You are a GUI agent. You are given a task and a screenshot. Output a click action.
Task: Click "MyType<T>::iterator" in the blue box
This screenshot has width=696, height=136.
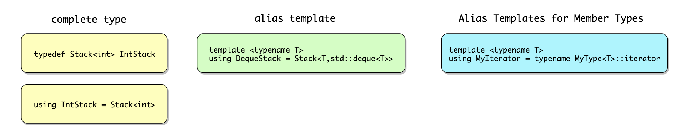point(617,59)
